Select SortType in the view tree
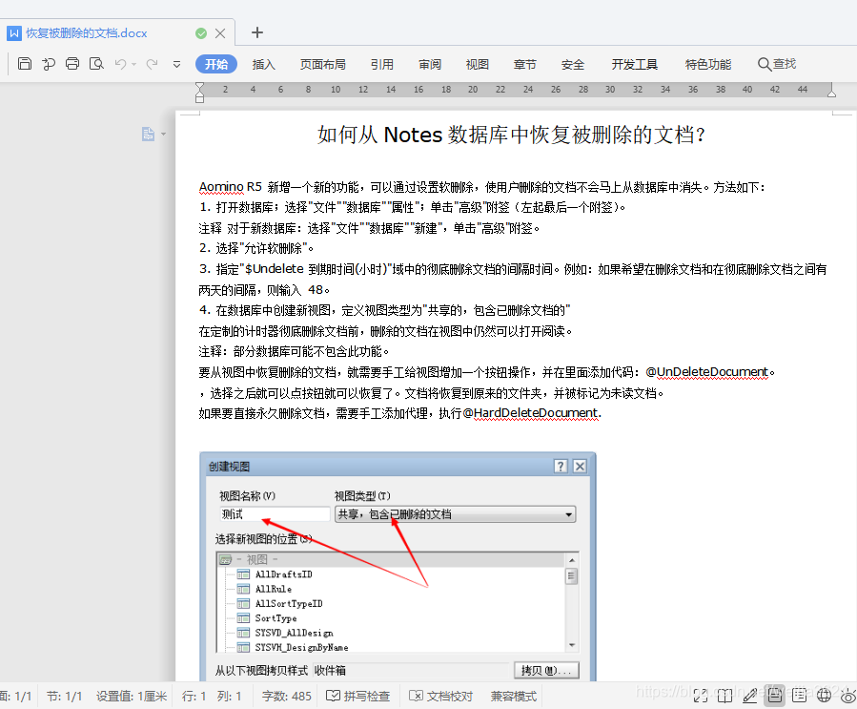Screen dimensions: 857x709 [276, 618]
